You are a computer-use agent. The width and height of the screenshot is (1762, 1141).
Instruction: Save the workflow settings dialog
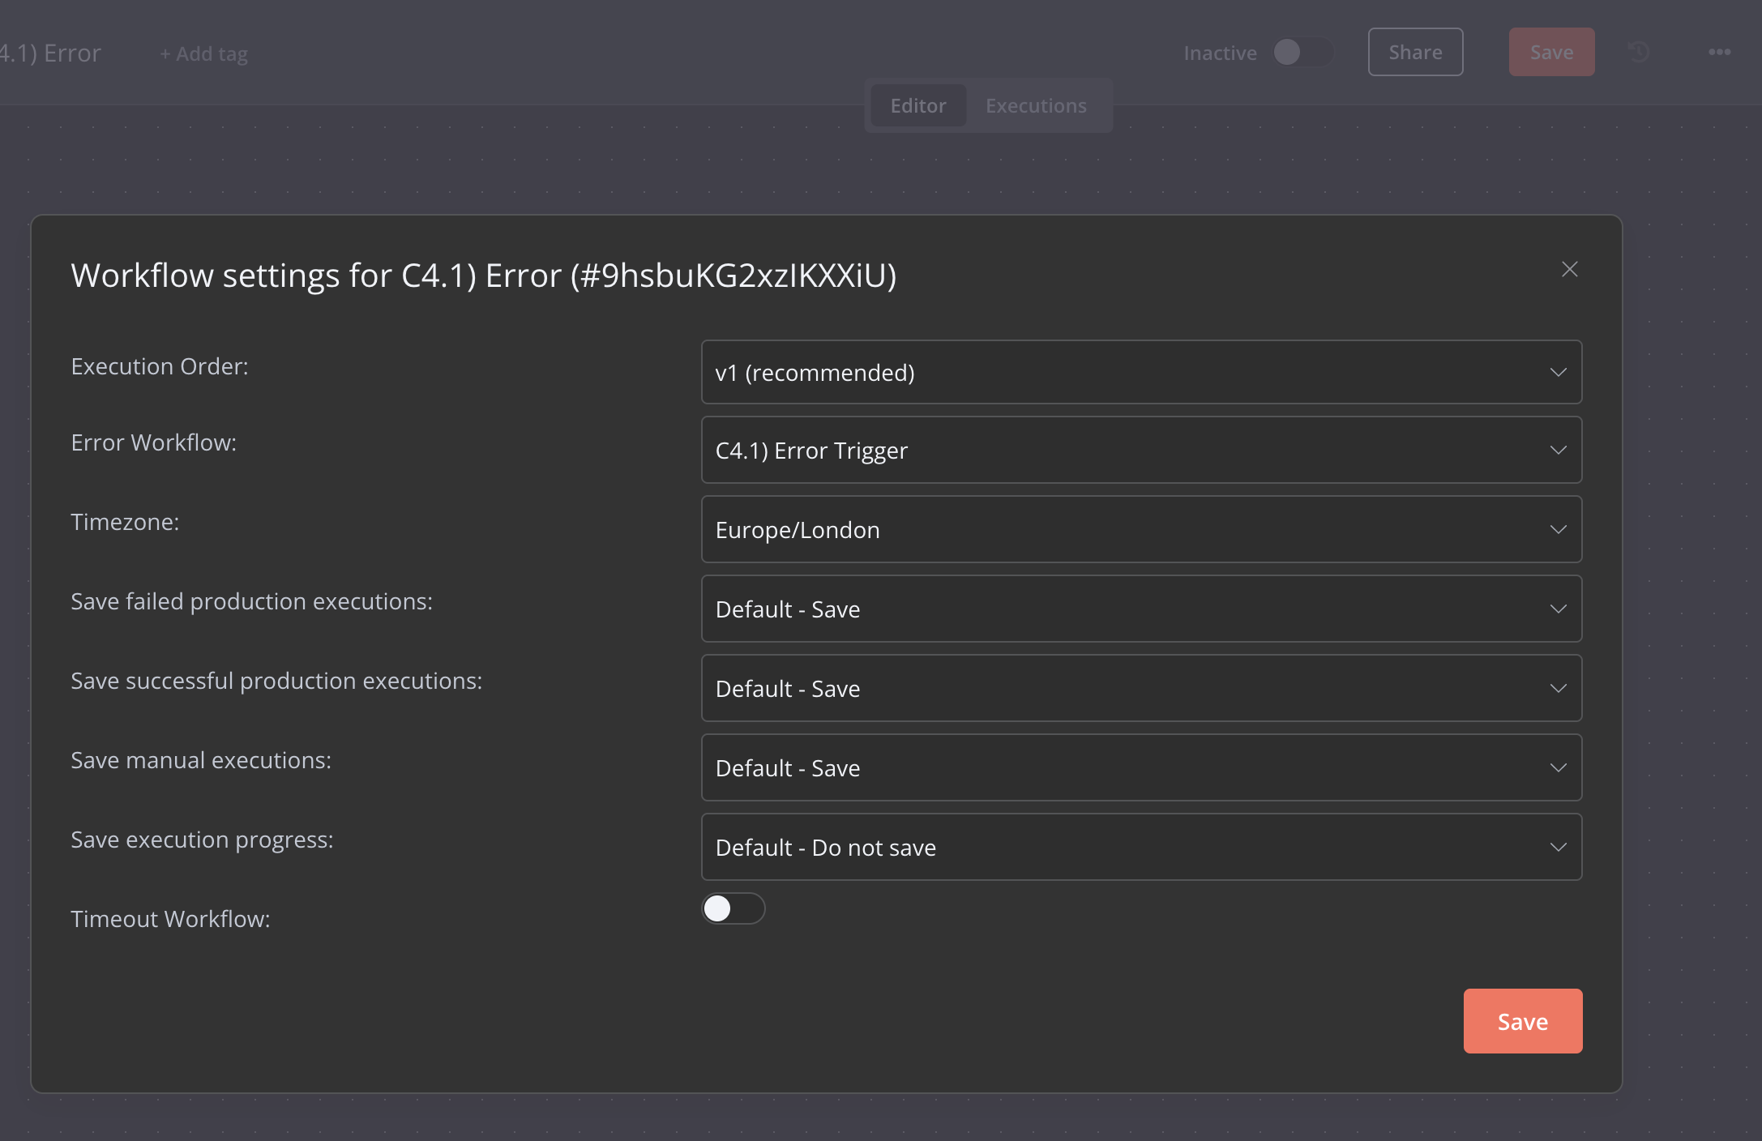pyautogui.click(x=1523, y=1021)
